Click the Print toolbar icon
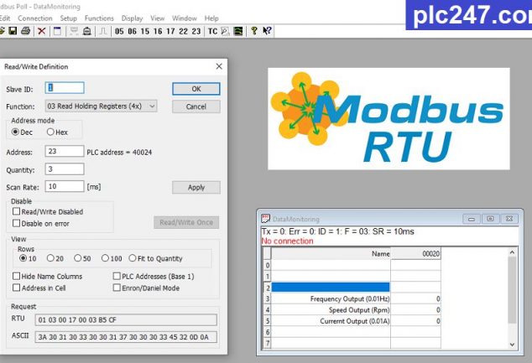 [x=25, y=31]
